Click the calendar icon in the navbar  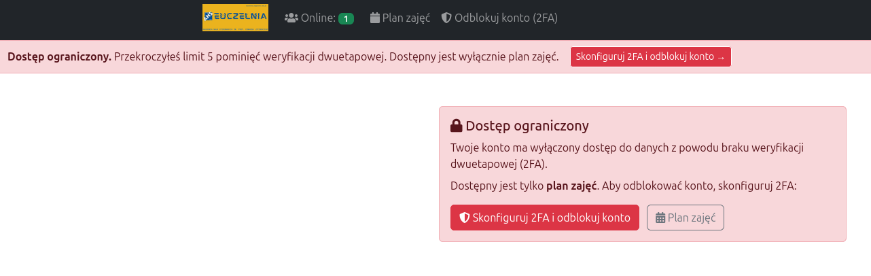[x=374, y=18]
